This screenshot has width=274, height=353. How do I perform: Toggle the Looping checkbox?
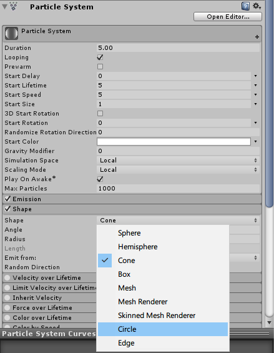click(100, 57)
